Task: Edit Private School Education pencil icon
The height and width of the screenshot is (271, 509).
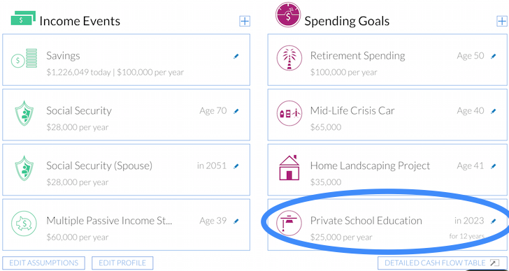Action: pyautogui.click(x=494, y=221)
